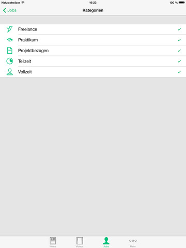The width and height of the screenshot is (186, 248).
Task: Select the Jobs tab in bottom bar
Action: point(106,242)
